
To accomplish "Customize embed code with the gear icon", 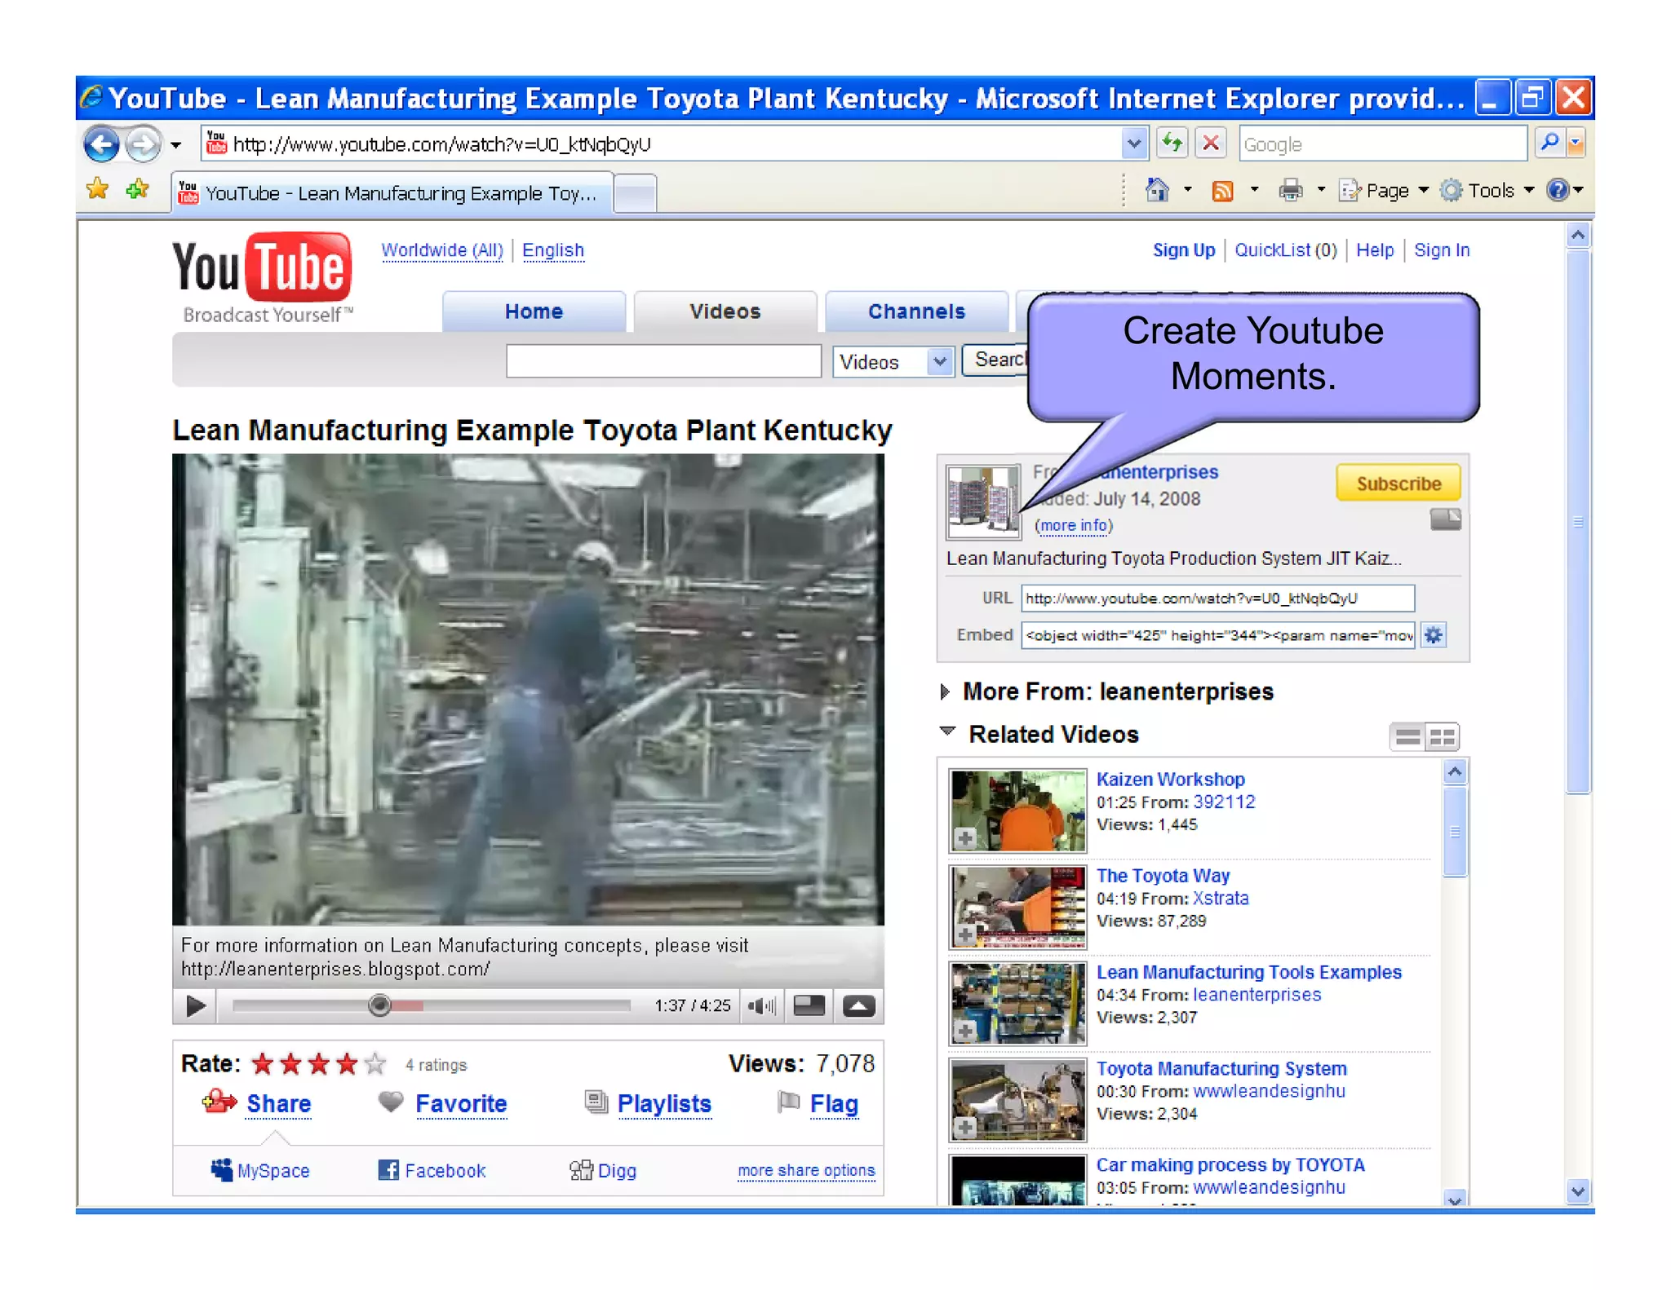I will [1434, 634].
